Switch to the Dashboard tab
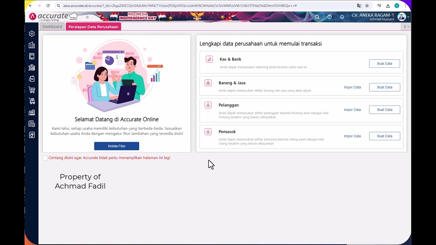 (x=52, y=27)
